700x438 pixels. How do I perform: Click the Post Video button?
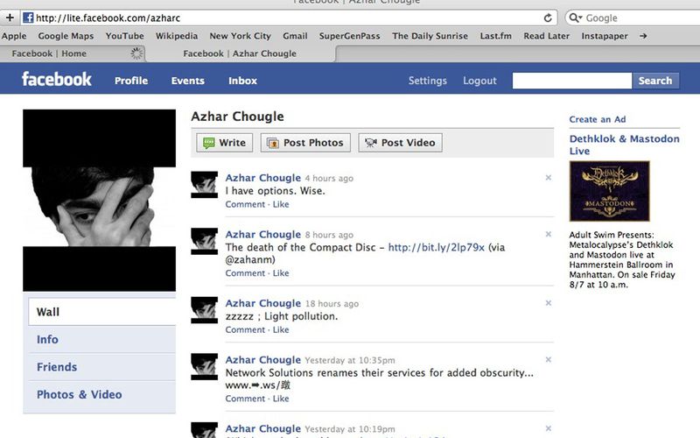[401, 143]
